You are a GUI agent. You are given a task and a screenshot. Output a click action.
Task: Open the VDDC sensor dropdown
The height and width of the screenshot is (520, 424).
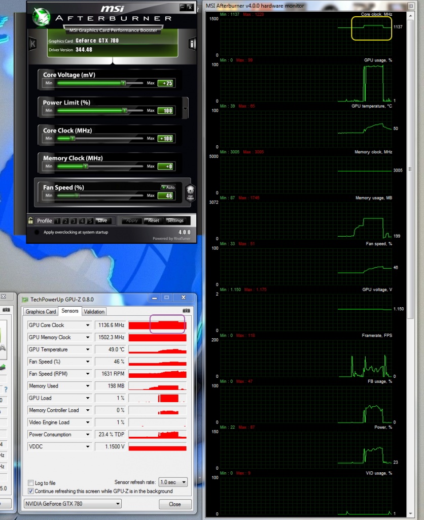[x=88, y=447]
